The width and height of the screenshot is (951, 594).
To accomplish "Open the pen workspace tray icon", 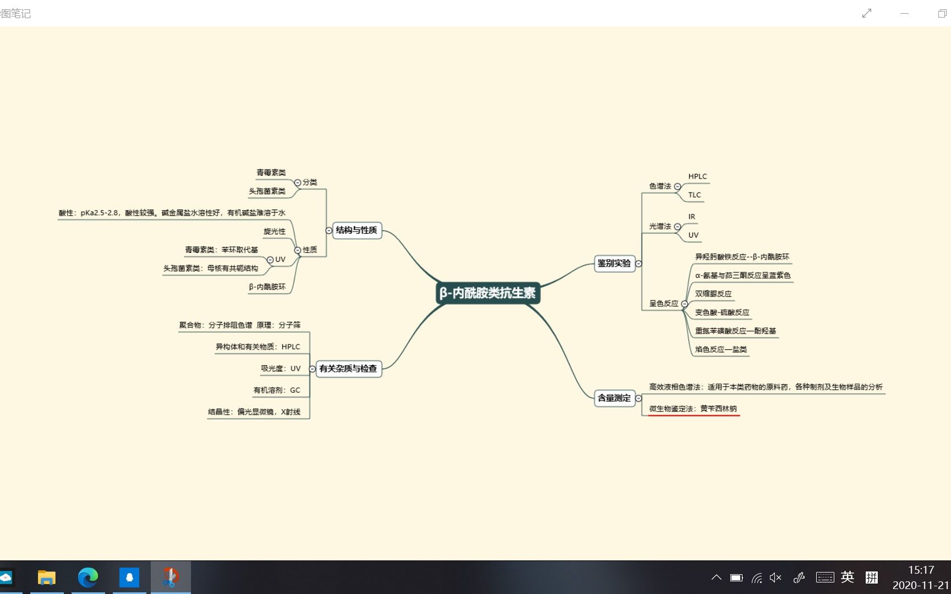I will (799, 577).
